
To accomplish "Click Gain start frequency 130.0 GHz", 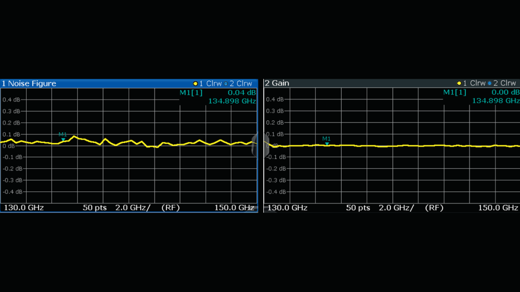I will [287, 208].
